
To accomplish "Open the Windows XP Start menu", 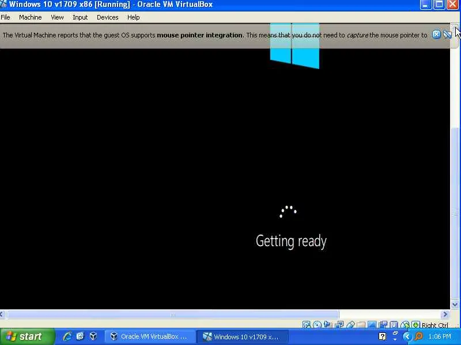I will coord(27,336).
